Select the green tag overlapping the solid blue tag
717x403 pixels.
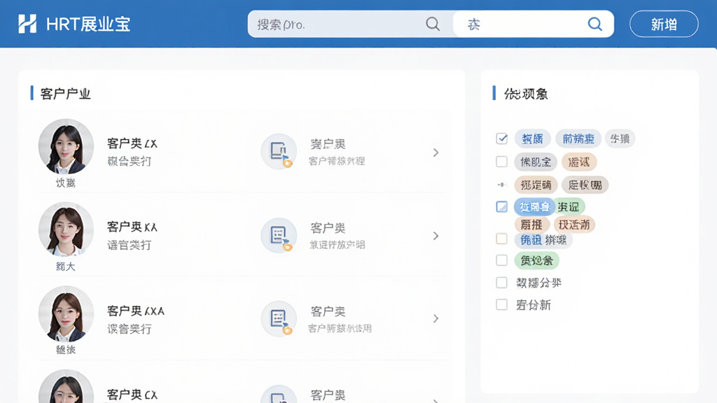tap(569, 207)
